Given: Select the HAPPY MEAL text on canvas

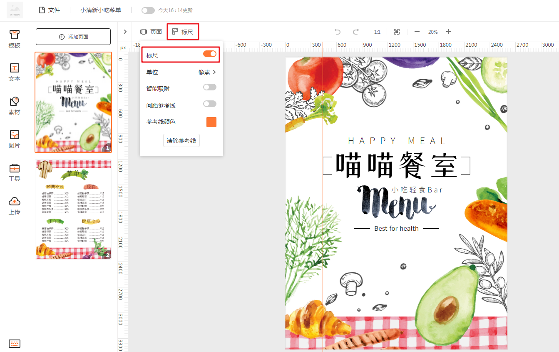Looking at the screenshot, I should tap(397, 141).
